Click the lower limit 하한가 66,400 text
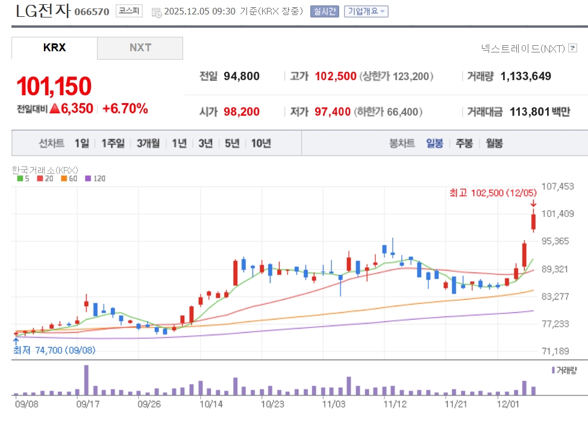 388,112
